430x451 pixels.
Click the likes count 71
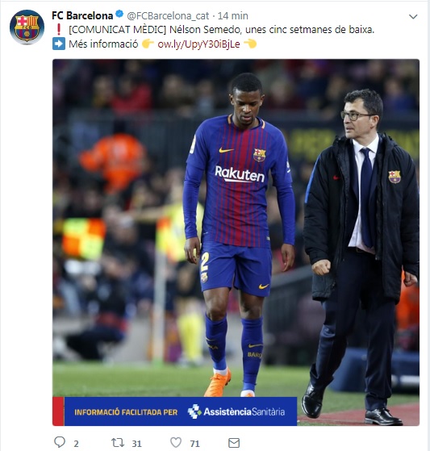point(194,444)
